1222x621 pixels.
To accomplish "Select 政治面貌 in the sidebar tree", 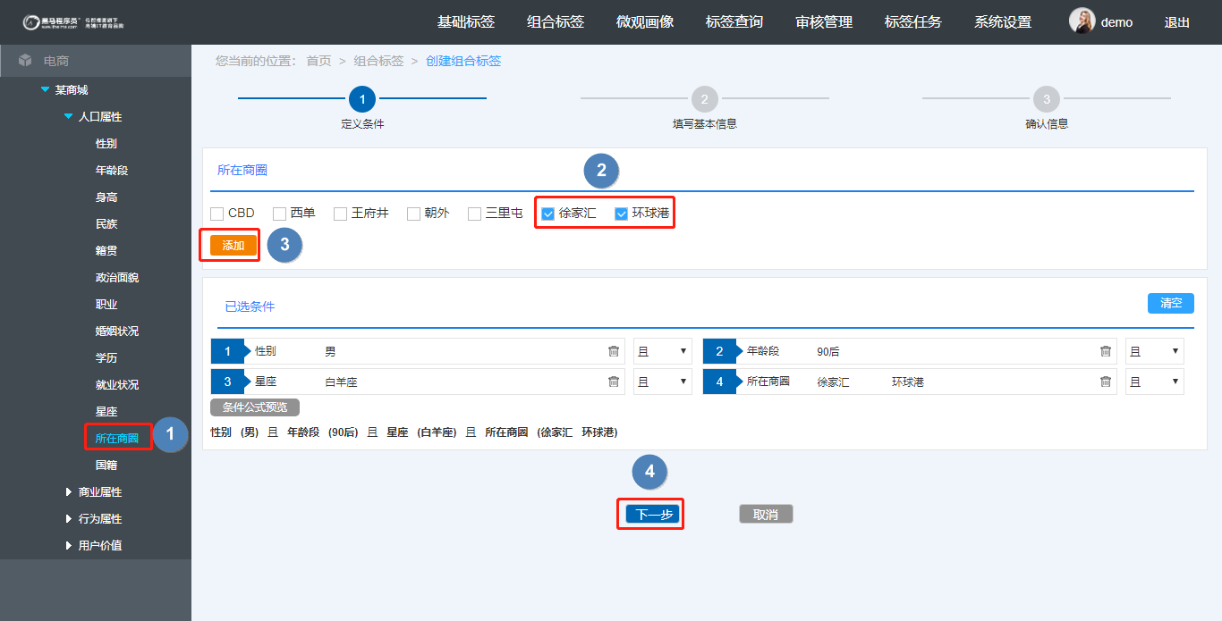I will click(117, 277).
